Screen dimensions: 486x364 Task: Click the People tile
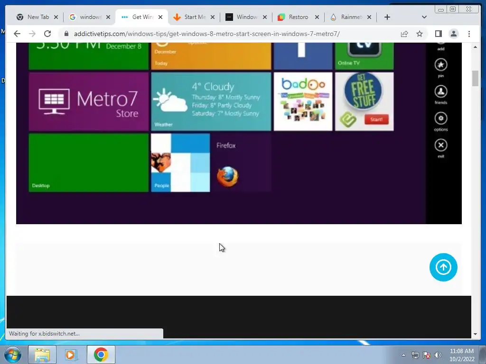coord(180,163)
